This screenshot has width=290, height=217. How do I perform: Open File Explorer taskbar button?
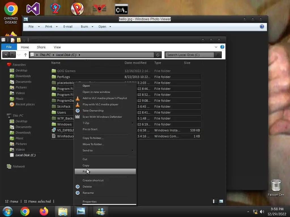pos(63,211)
